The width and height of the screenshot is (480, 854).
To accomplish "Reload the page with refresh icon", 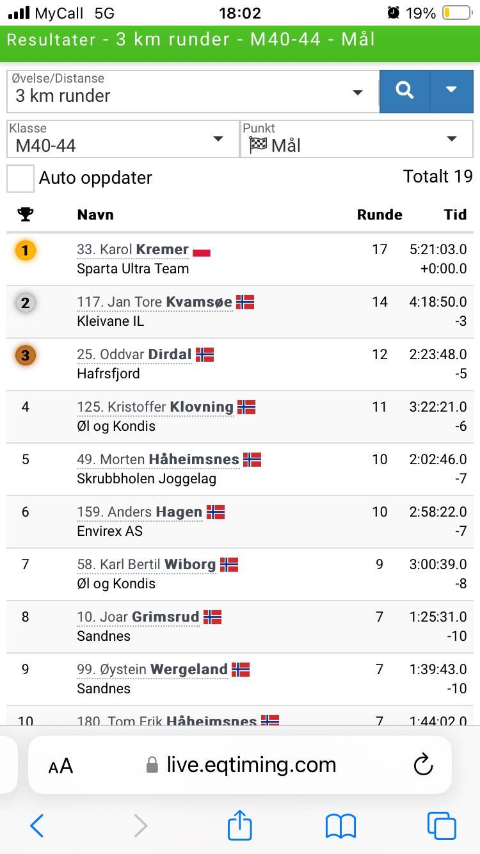I will click(423, 765).
